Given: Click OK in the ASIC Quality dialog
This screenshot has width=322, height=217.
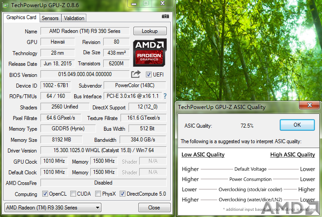Looking at the screenshot, I should [297, 125].
